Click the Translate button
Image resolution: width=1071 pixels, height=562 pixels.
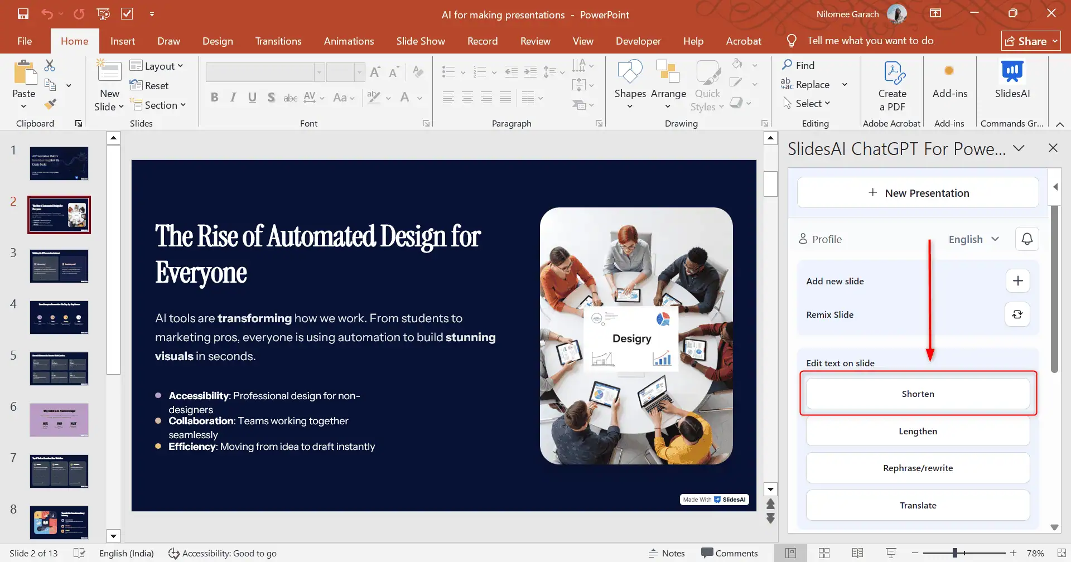coord(918,505)
